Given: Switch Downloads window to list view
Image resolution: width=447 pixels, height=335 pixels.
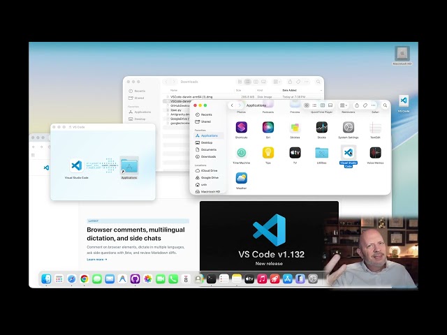Looking at the screenshot, I should click(248, 82).
